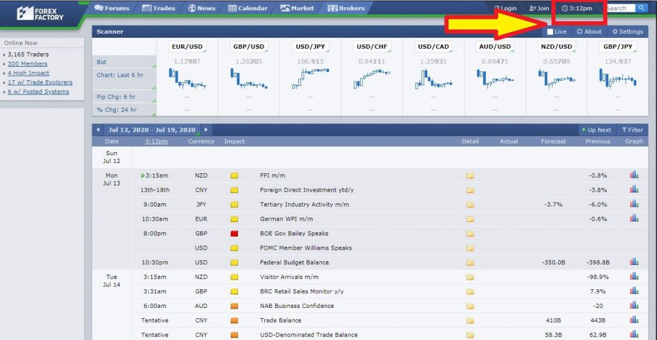Open the Brokers tab
Image resolution: width=657 pixels, height=340 pixels.
(346, 8)
